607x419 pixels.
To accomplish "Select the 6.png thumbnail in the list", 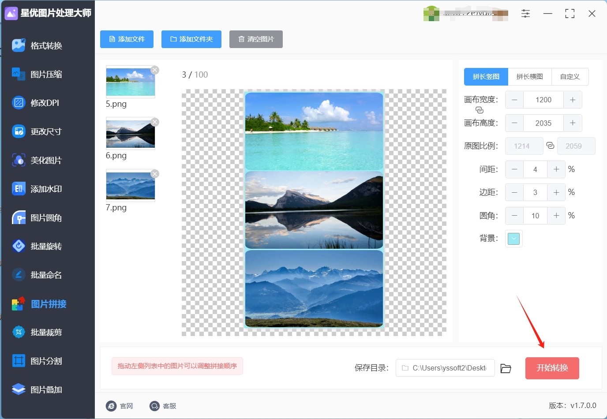I will (x=131, y=134).
